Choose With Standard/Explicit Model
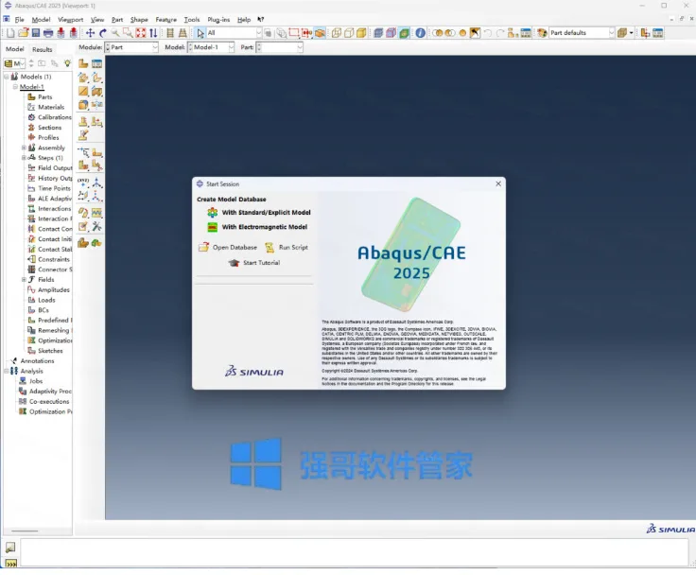This screenshot has height=575, width=696. (259, 213)
